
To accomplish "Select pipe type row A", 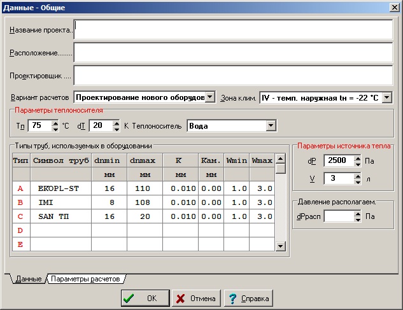I will (21, 188).
